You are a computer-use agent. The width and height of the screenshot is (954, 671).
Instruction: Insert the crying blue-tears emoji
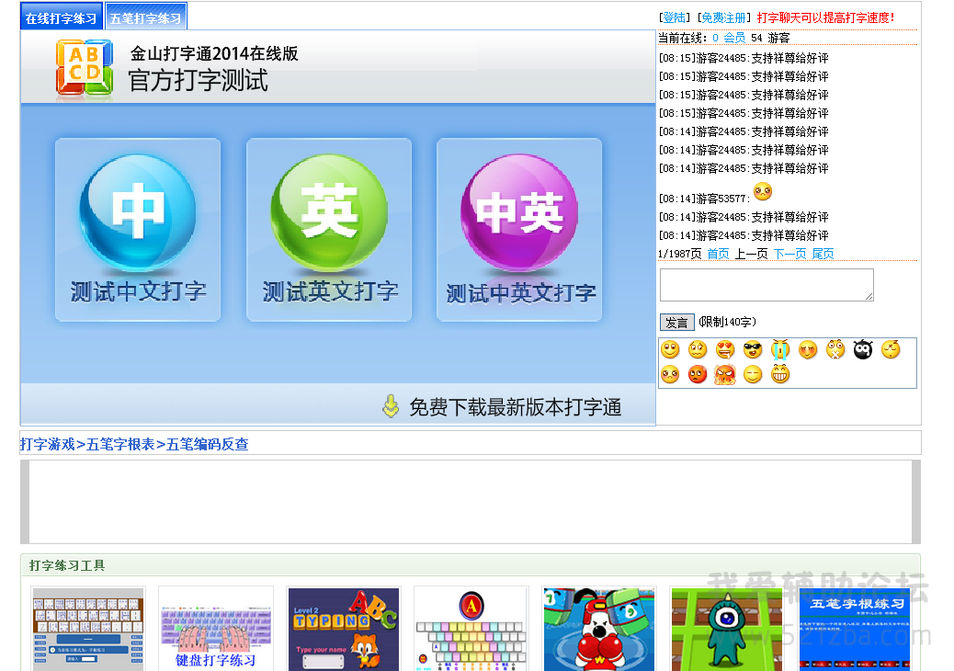pos(780,350)
